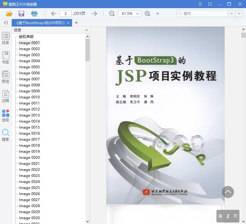246x224 pixels.
Task: Expand the toolbar with the double-arrow chevron
Action: coord(157,14)
